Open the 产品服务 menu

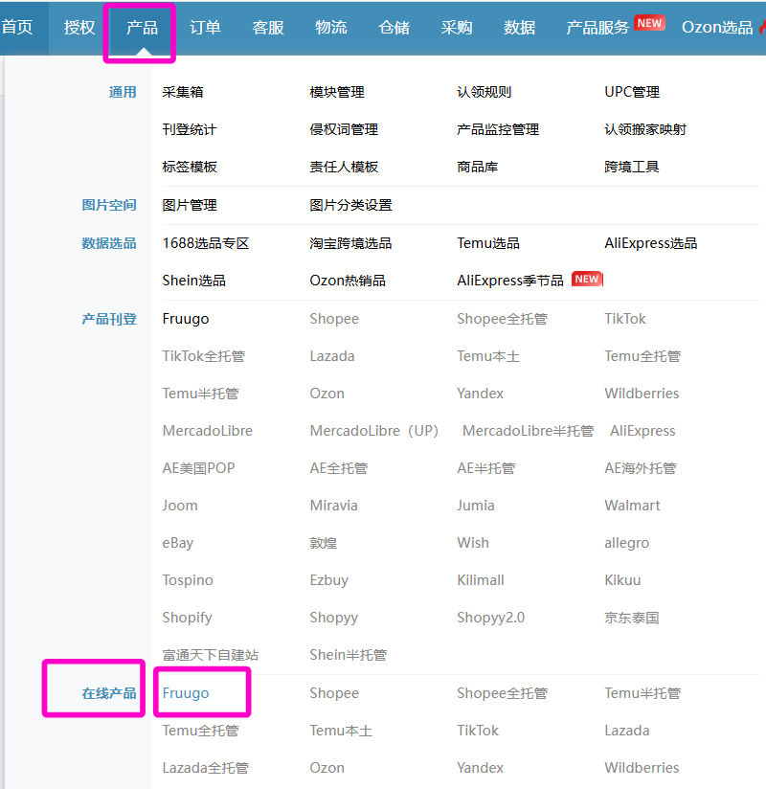597,27
